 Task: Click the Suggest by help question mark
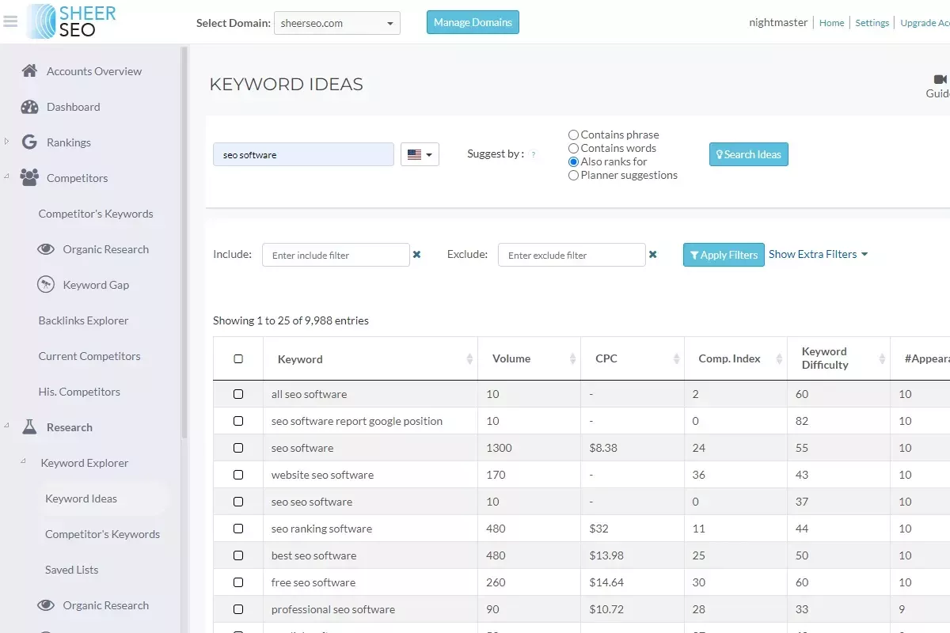point(533,155)
